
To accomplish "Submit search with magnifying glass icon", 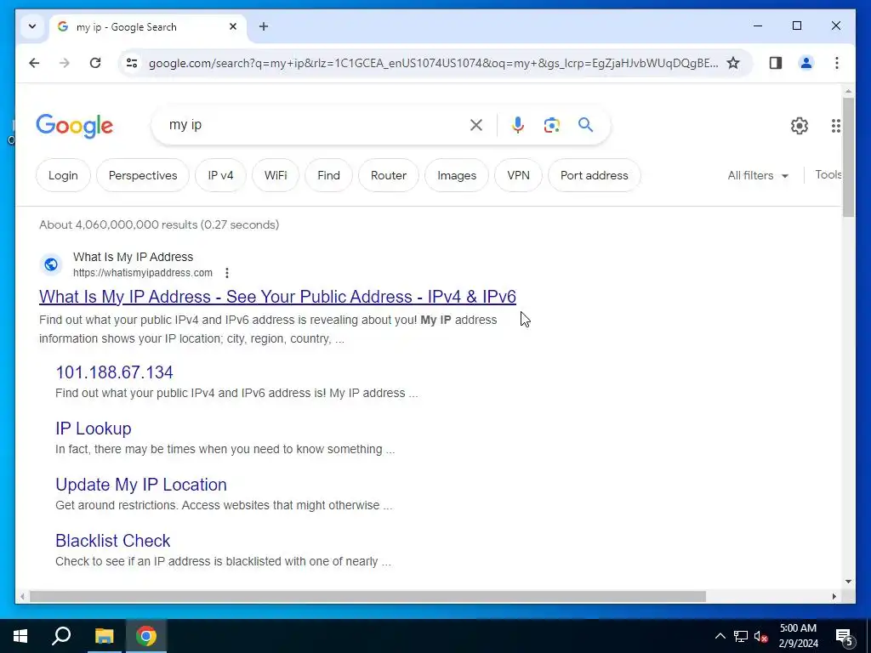I will (585, 125).
